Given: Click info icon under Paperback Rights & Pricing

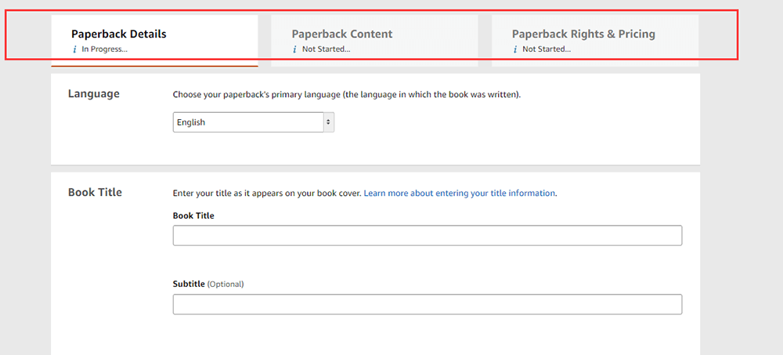Looking at the screenshot, I should (x=515, y=49).
